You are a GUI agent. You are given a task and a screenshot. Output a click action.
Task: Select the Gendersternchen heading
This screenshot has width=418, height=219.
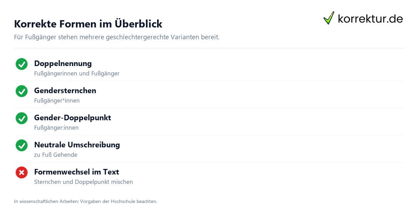(x=65, y=90)
